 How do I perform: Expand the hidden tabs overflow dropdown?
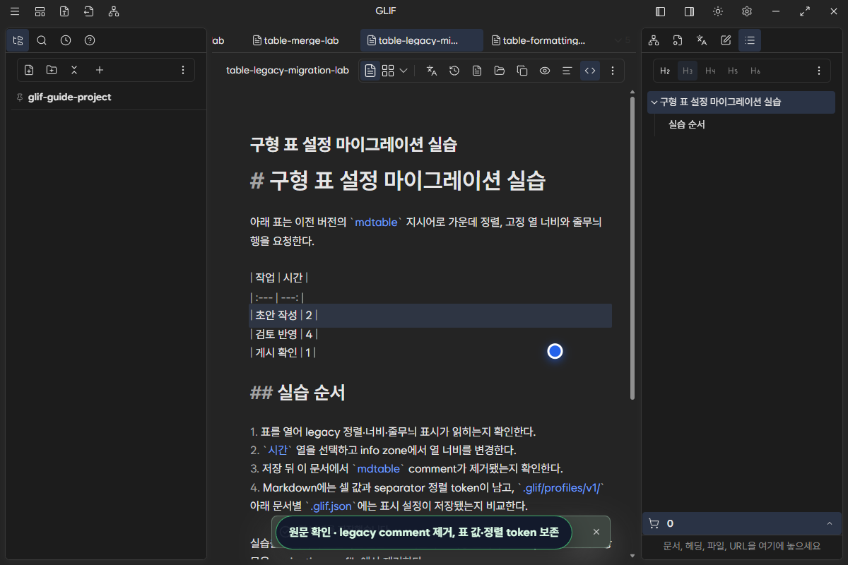click(x=623, y=40)
